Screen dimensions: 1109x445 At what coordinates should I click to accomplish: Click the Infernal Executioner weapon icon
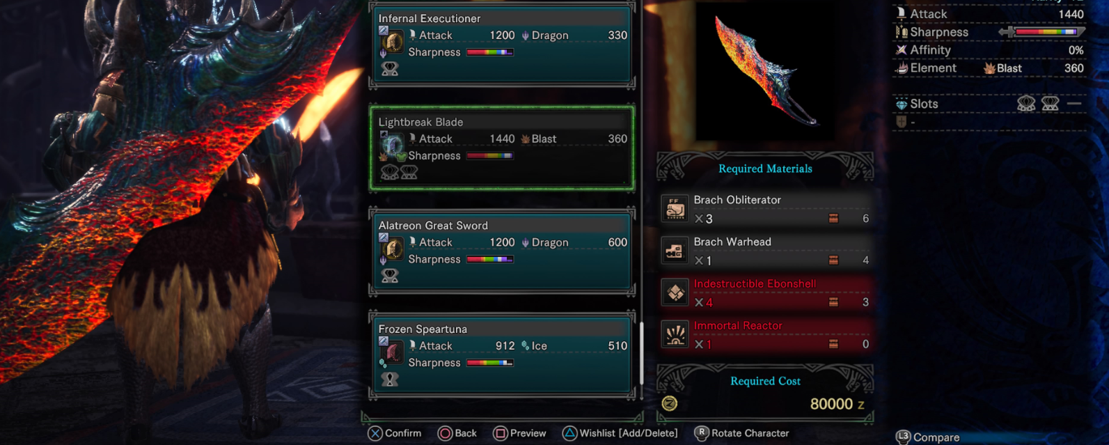click(393, 42)
